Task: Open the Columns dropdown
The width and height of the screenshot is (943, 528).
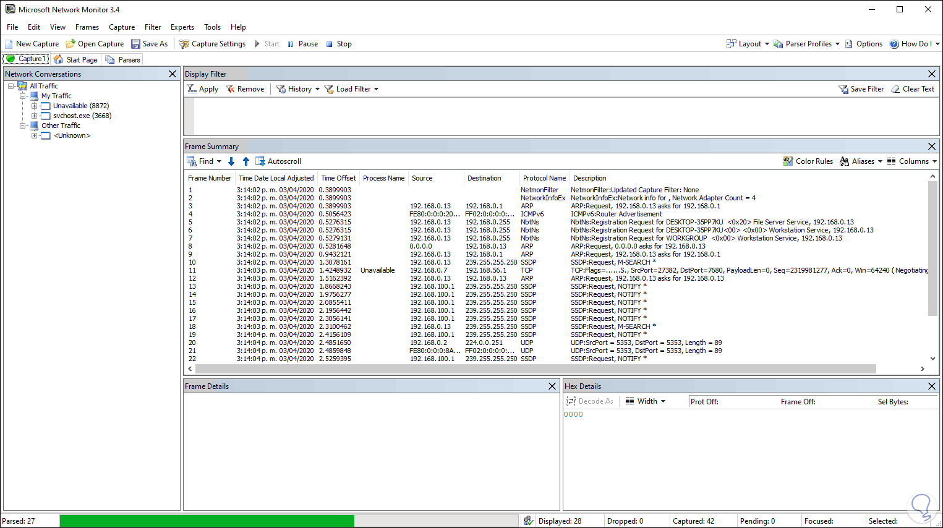Action: [x=912, y=161]
